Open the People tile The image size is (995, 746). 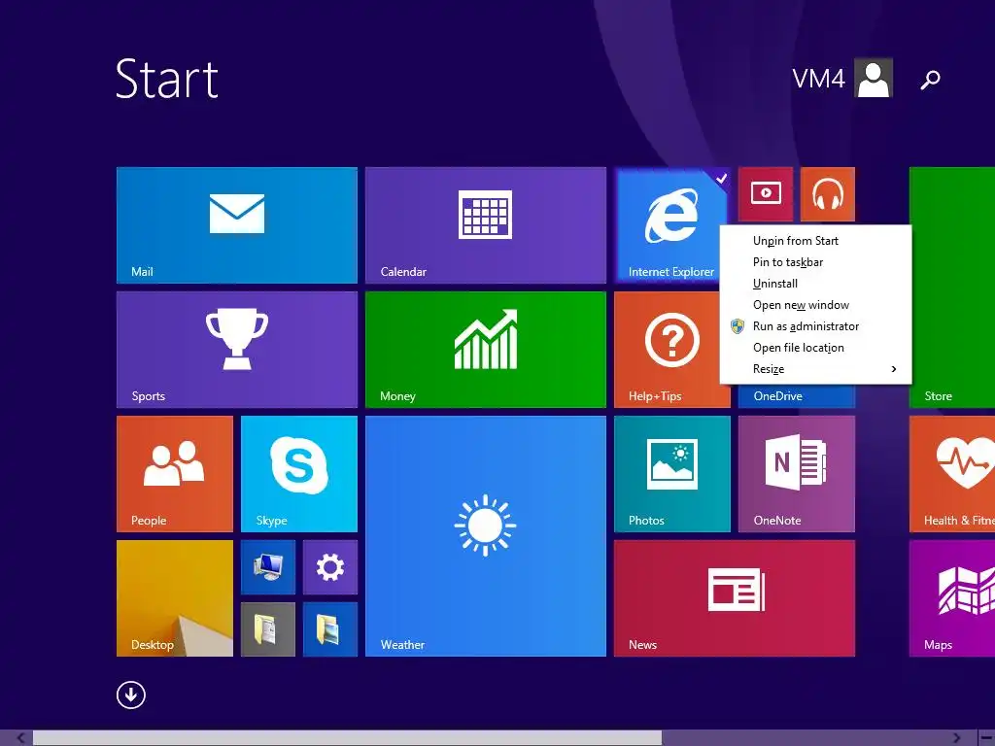pos(175,474)
